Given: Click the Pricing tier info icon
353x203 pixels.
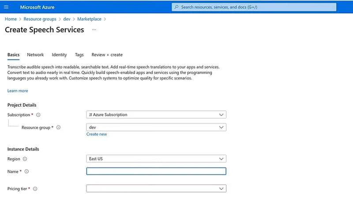Looking at the screenshot, I should (x=35, y=189).
